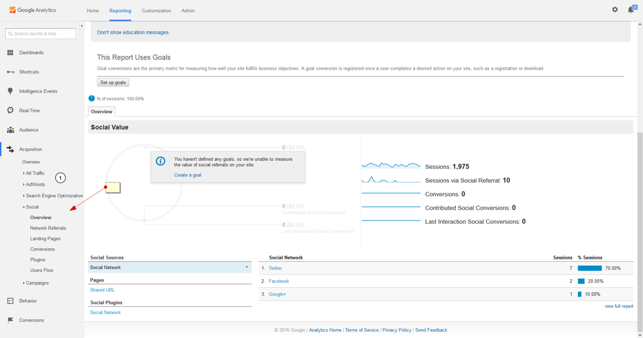The image size is (643, 338).
Task: Click the Intelligence Events lightbulb icon
Action: tap(10, 91)
